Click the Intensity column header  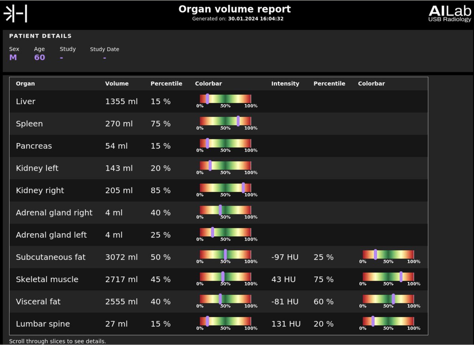coord(285,84)
